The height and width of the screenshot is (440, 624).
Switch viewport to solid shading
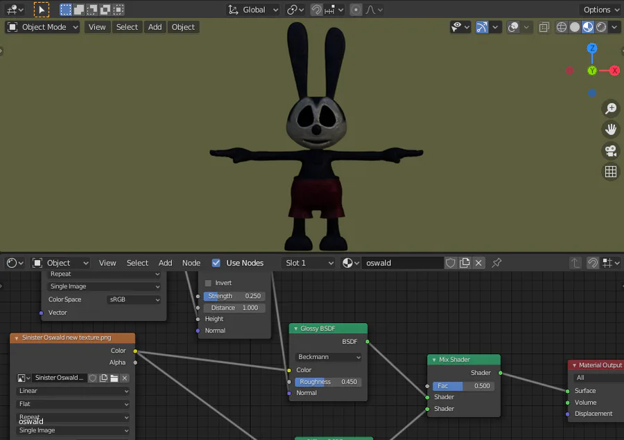(574, 27)
